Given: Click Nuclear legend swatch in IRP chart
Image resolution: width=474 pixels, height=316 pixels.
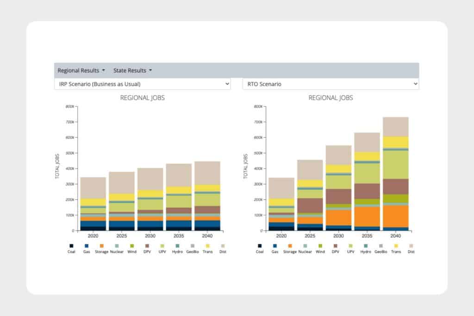Looking at the screenshot, I should coord(117,246).
